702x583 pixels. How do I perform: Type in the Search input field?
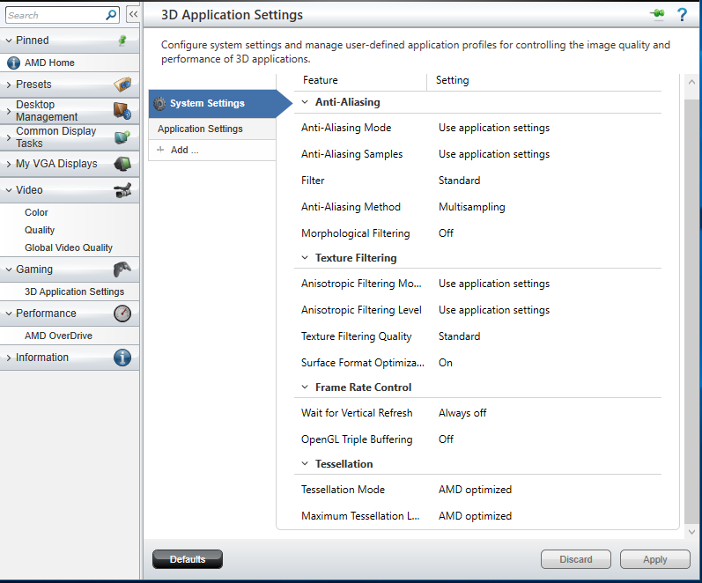pos(55,15)
